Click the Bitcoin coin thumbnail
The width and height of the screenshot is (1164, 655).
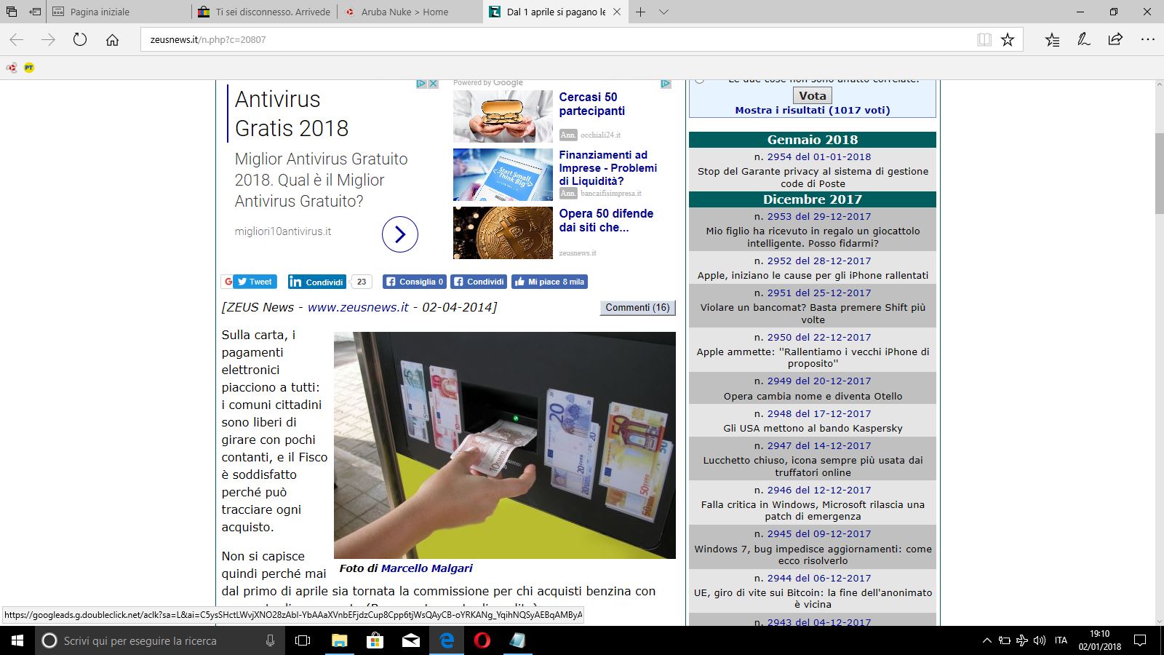[x=503, y=233]
